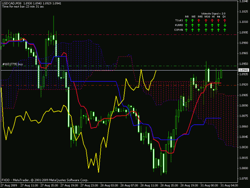Click the CSPAN M1 green up arrow
Screen dimensions: 250x188
click(186, 30)
